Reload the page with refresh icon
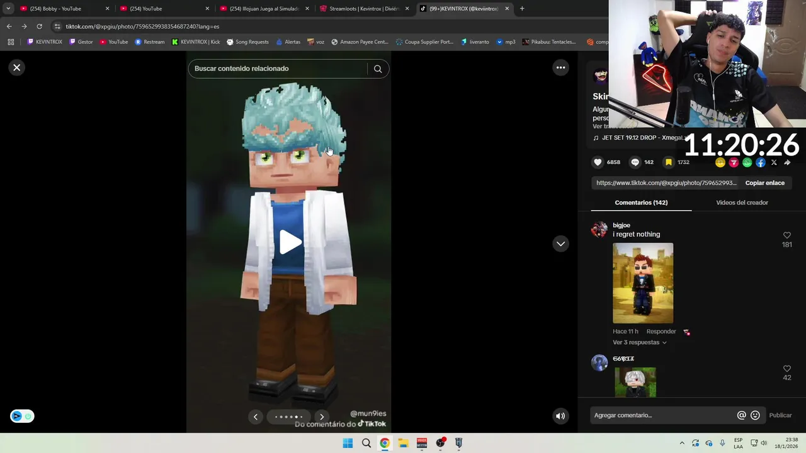 [x=39, y=26]
